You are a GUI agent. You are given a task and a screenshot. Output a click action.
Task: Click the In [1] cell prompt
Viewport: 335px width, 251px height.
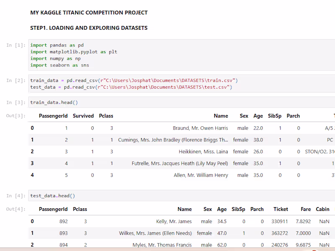(x=15, y=45)
